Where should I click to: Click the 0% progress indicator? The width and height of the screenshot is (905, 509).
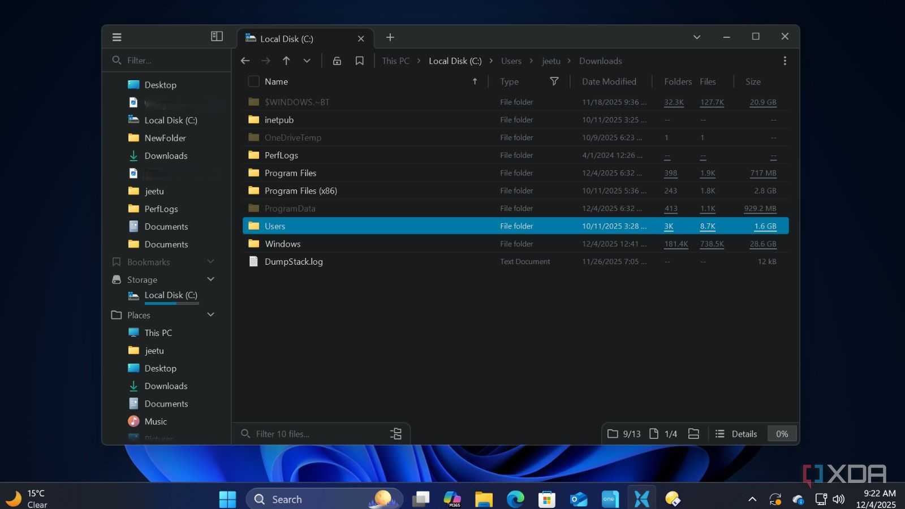(782, 434)
